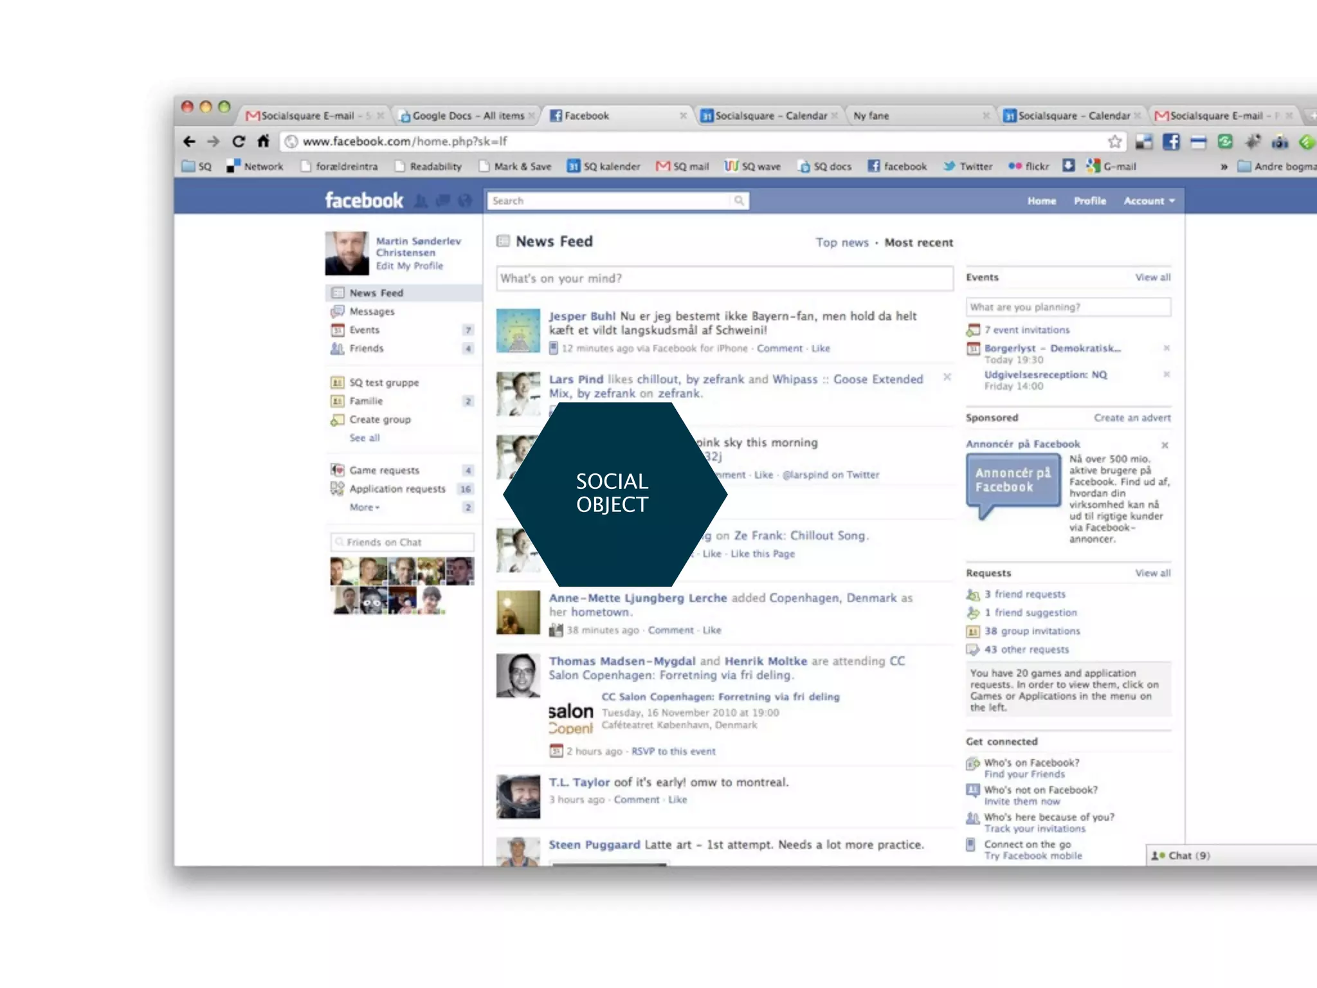
Task: Close the Annoncér på Facebook advert
Action: (x=1165, y=445)
